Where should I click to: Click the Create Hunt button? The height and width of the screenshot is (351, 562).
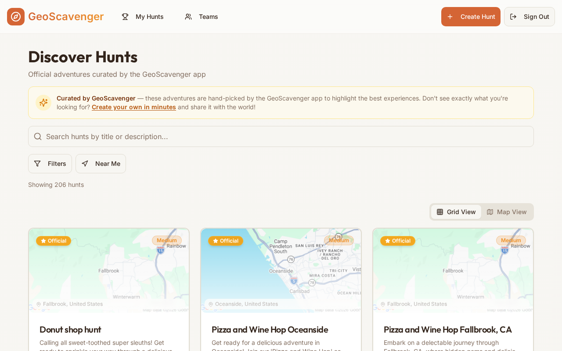tap(471, 17)
